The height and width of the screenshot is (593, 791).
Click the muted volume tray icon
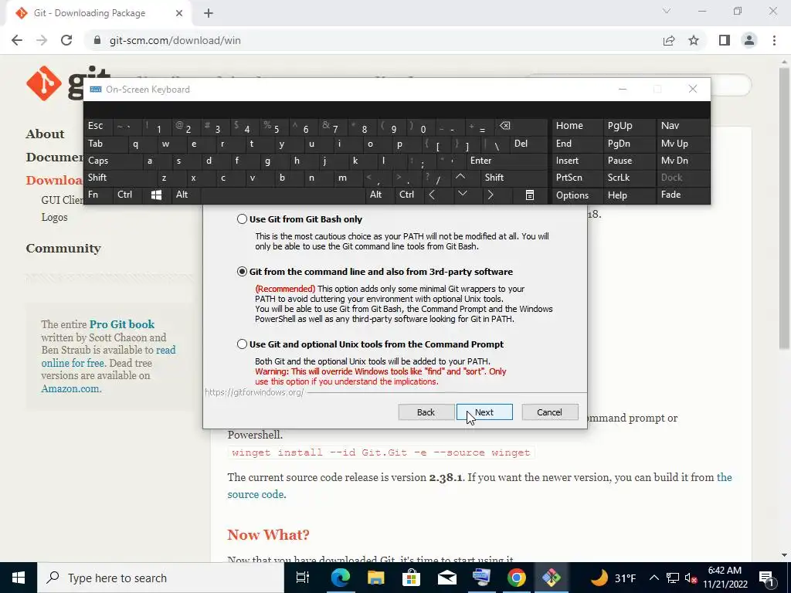pyautogui.click(x=691, y=578)
